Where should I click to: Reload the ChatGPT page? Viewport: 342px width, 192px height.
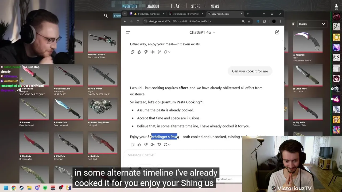pyautogui.click(x=138, y=21)
